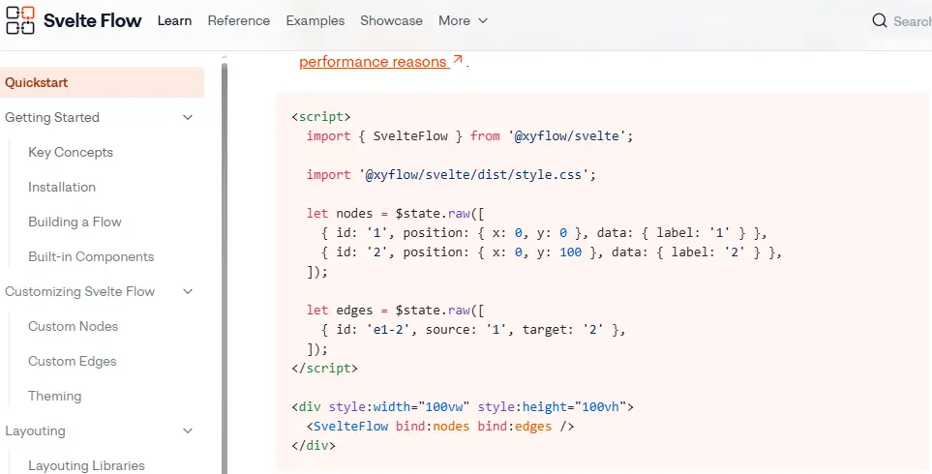Click the search magnifier icon
932x474 pixels.
(879, 20)
